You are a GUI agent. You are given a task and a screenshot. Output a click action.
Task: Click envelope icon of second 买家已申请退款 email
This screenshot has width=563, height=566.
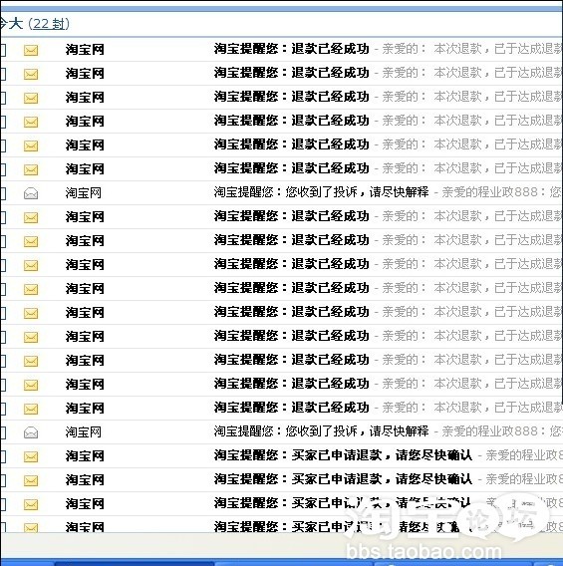click(x=31, y=480)
